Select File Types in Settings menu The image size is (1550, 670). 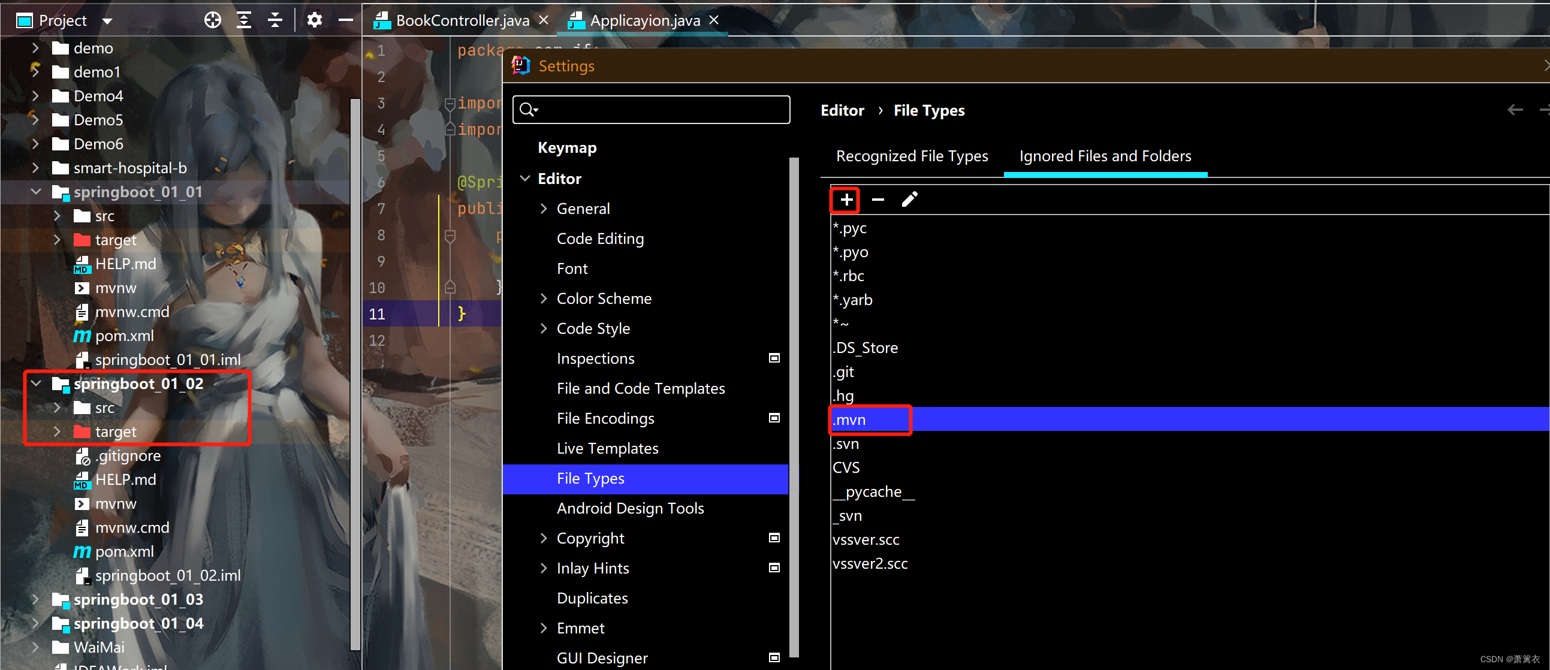pos(588,478)
